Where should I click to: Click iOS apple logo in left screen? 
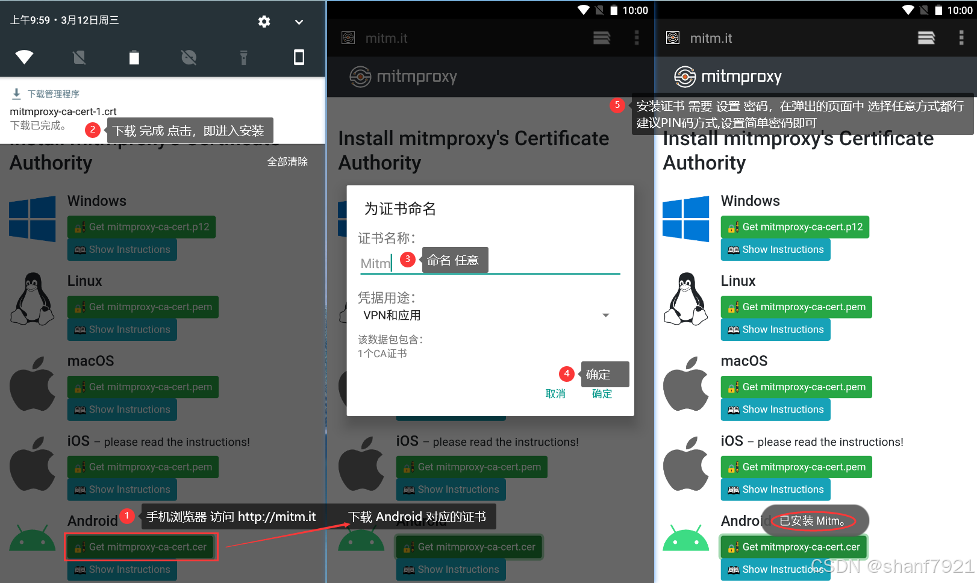(x=33, y=464)
